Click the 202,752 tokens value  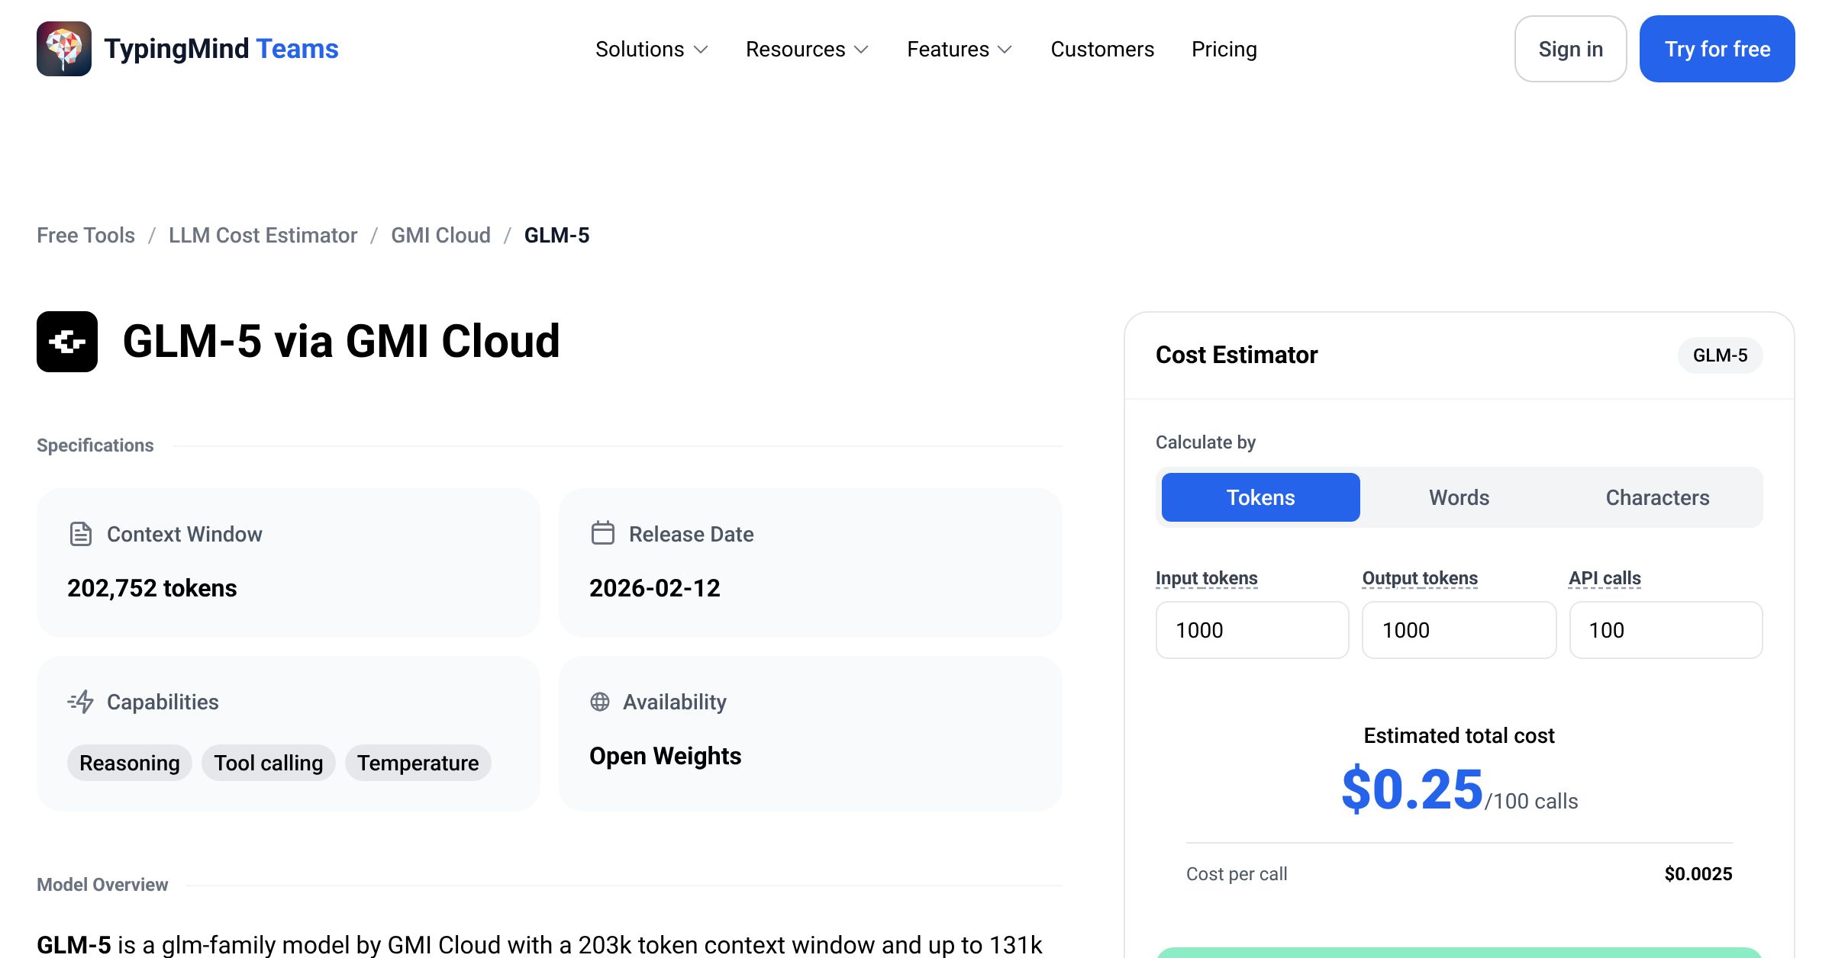[x=152, y=588]
